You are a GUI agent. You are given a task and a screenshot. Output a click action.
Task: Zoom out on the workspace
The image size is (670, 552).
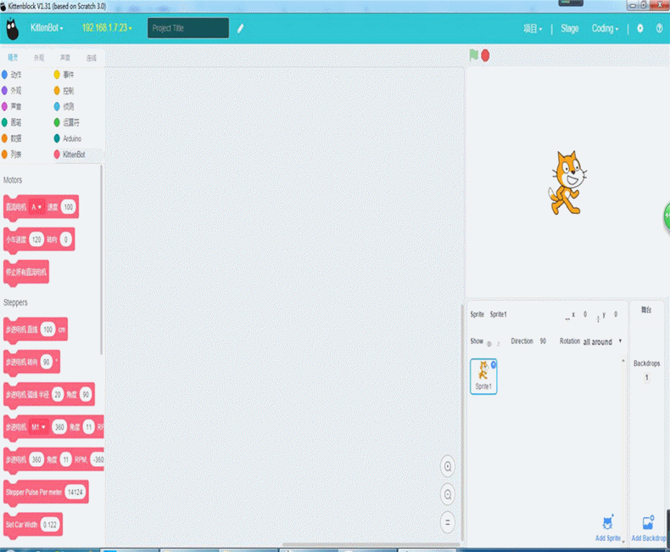448,494
